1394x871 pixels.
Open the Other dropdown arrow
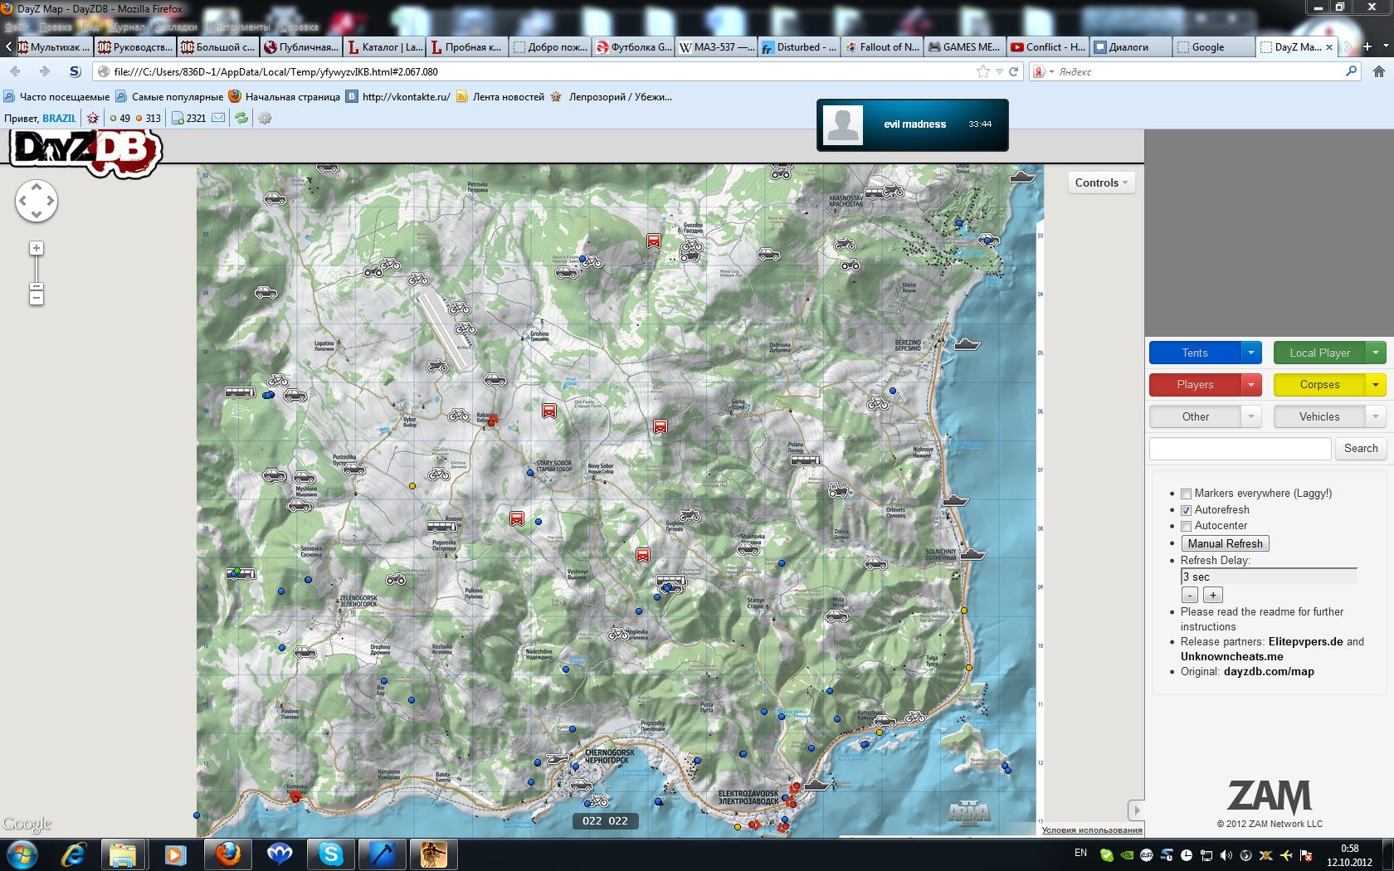1251,416
